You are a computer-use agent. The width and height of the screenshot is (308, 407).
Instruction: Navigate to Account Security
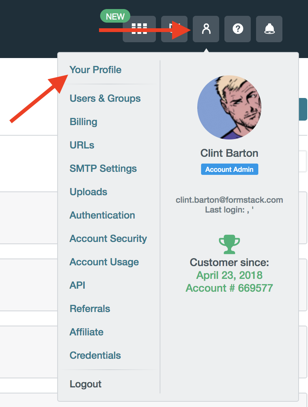coord(108,239)
